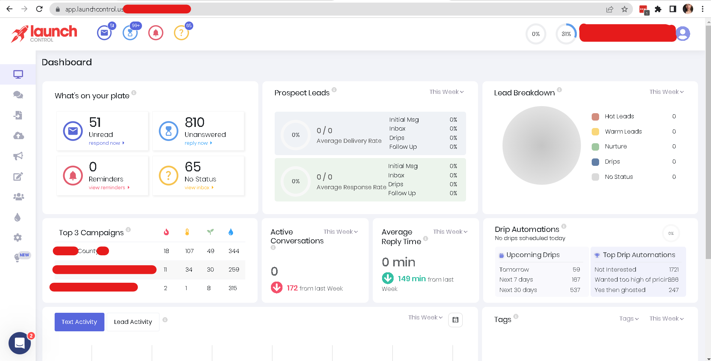This screenshot has width=711, height=361.
Task: Click the warm leads thermometer column icon
Action: [187, 232]
